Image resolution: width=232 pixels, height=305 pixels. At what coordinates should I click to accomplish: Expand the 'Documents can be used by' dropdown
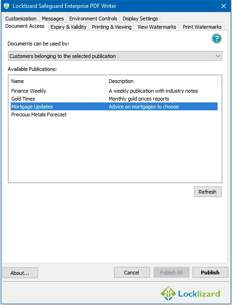click(115, 56)
